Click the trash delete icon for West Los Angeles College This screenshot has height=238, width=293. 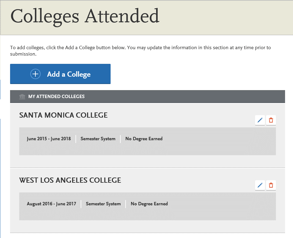pyautogui.click(x=271, y=185)
